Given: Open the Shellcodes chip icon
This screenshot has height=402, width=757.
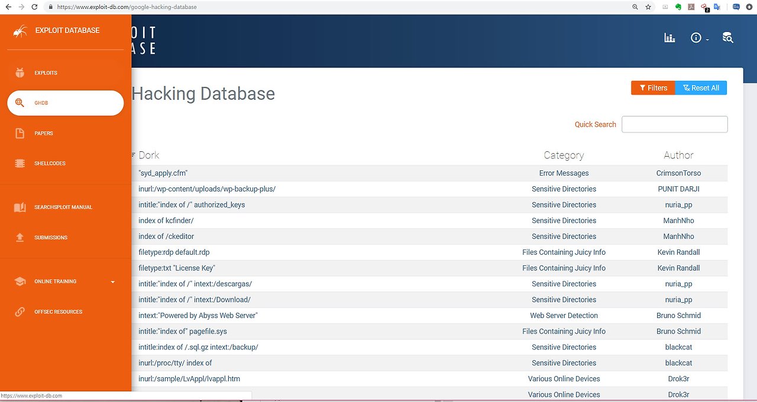Looking at the screenshot, I should (20, 163).
